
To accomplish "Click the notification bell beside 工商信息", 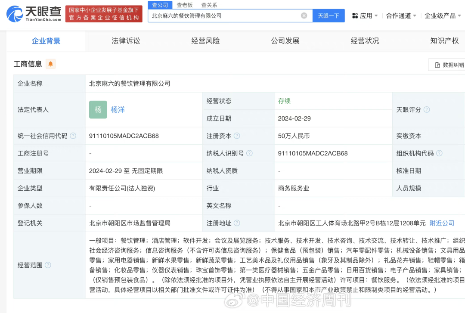I will click(x=51, y=64).
